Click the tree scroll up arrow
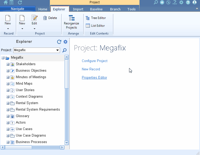This screenshot has height=155, width=200. click(66, 57)
